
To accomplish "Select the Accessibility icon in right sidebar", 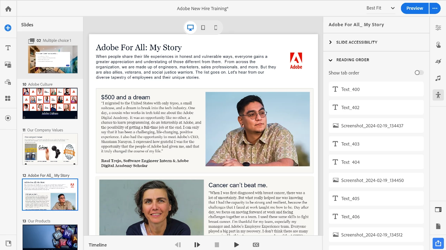I will pyautogui.click(x=438, y=95).
